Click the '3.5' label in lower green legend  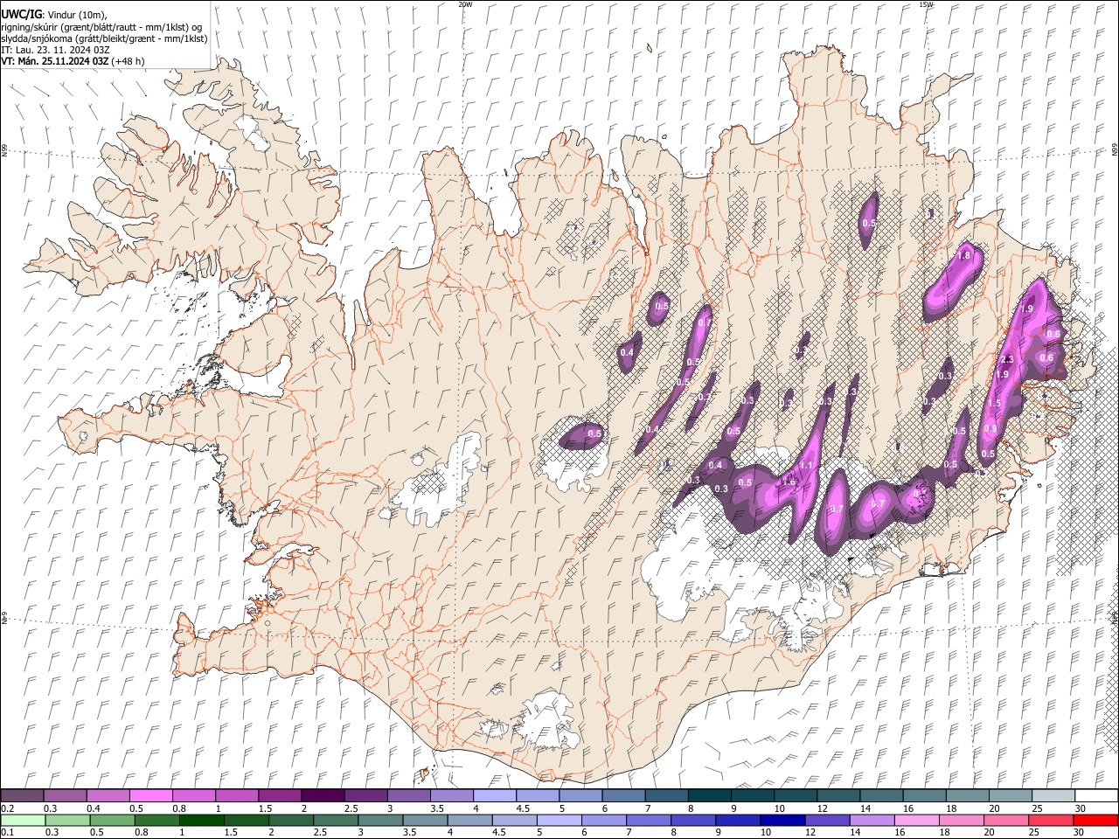pyautogui.click(x=409, y=832)
